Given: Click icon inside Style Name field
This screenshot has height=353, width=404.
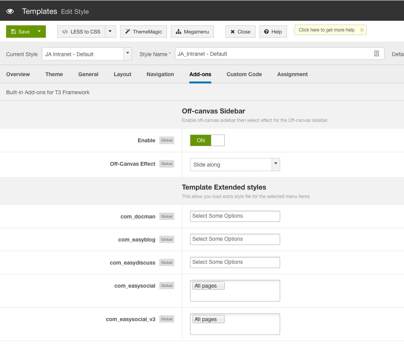Looking at the screenshot, I should click(377, 54).
